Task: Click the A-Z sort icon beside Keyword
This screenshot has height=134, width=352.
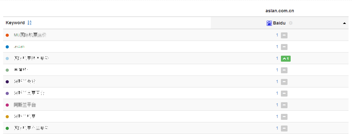Action: tap(30, 23)
